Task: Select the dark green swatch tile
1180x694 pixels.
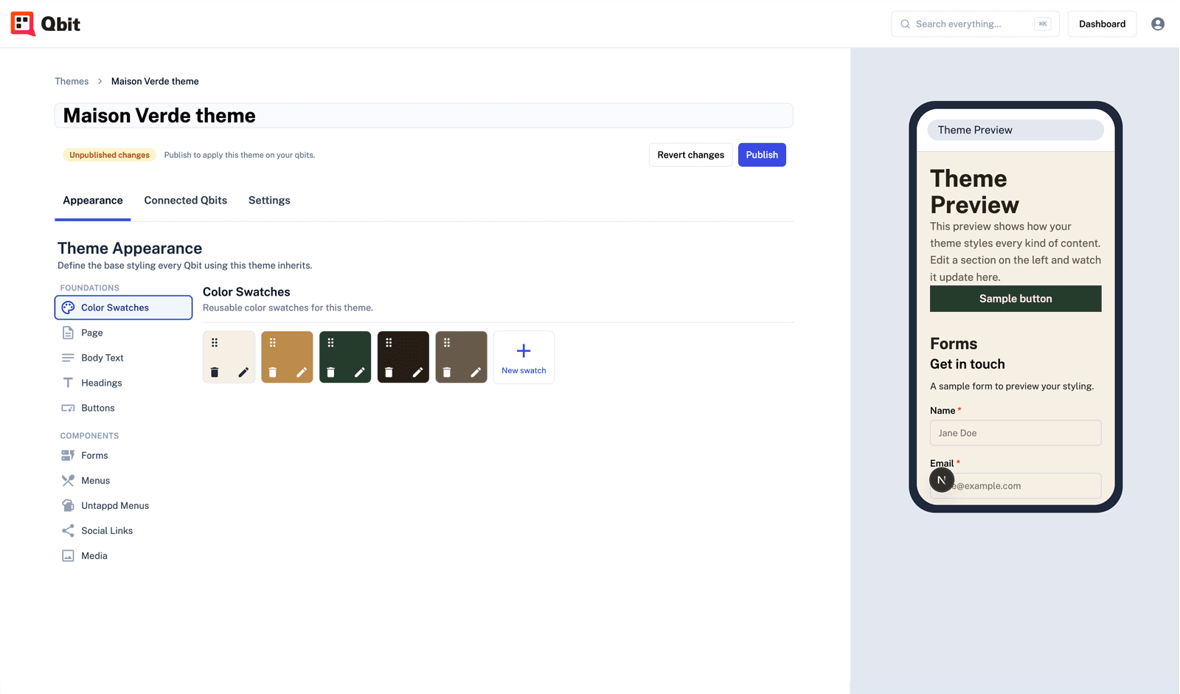Action: click(x=345, y=358)
